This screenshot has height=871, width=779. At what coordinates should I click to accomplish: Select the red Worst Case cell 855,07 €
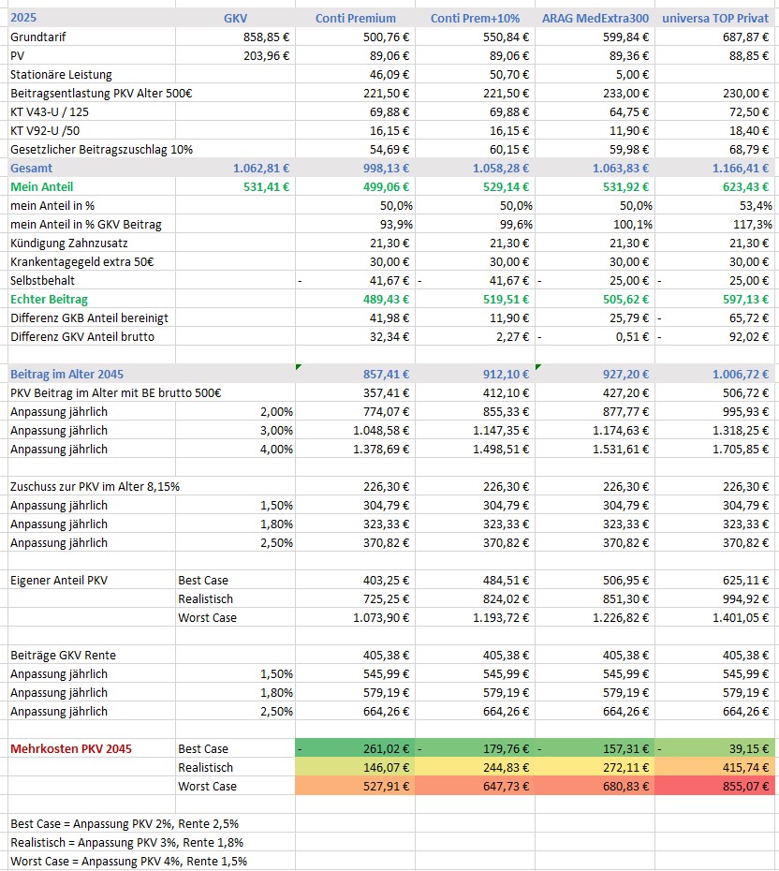pos(740,786)
